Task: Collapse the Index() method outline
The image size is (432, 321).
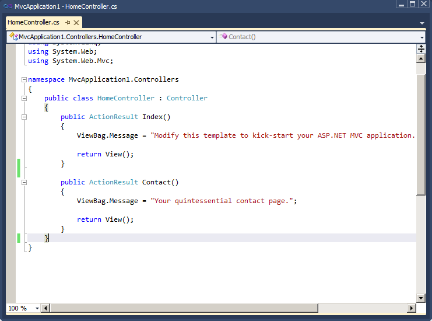Action: pos(24,117)
